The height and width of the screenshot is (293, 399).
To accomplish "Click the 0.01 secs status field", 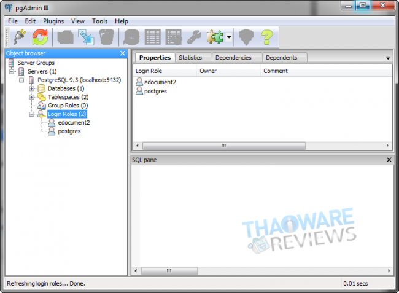I will click(x=355, y=283).
